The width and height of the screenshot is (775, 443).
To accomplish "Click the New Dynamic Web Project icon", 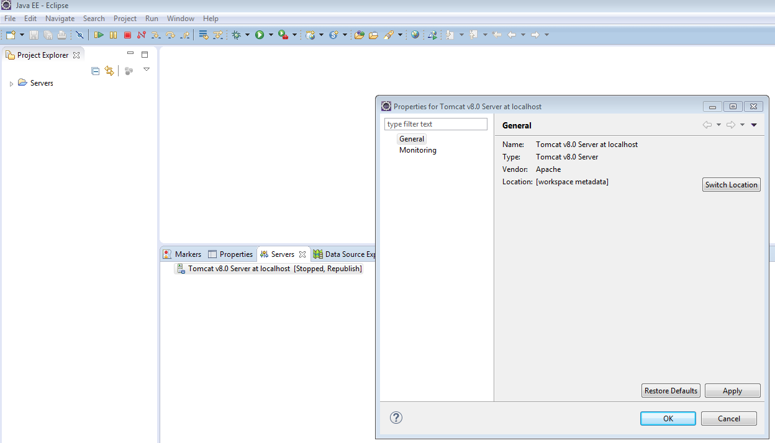I will pyautogui.click(x=310, y=35).
